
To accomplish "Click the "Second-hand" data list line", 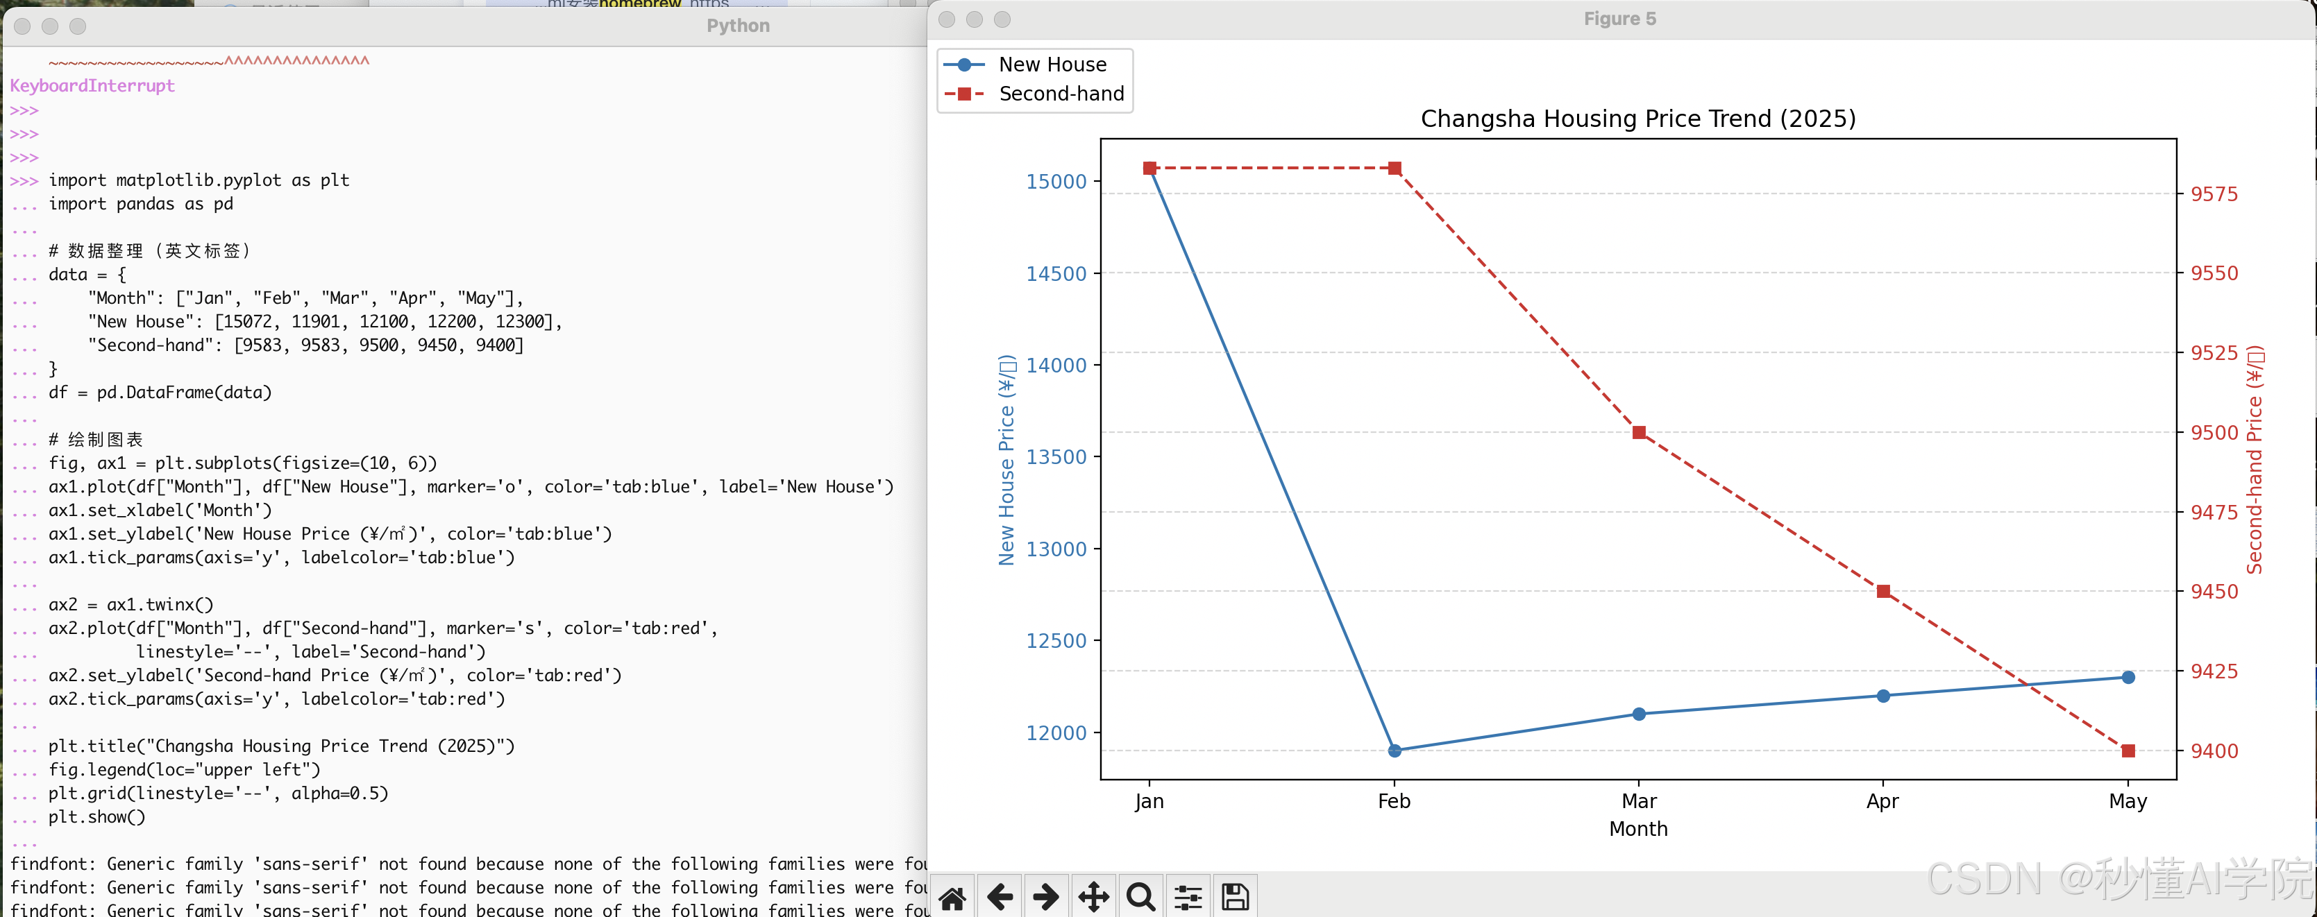I will click(x=306, y=345).
